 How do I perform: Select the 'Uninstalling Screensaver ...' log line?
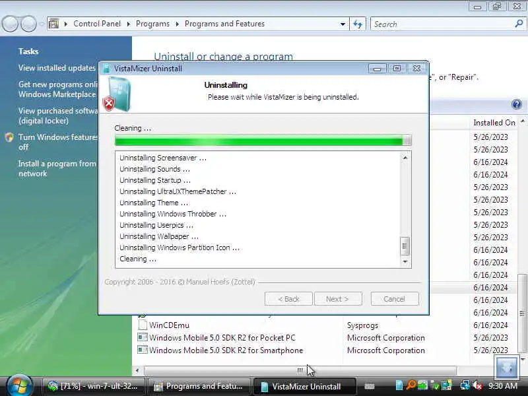coord(163,158)
